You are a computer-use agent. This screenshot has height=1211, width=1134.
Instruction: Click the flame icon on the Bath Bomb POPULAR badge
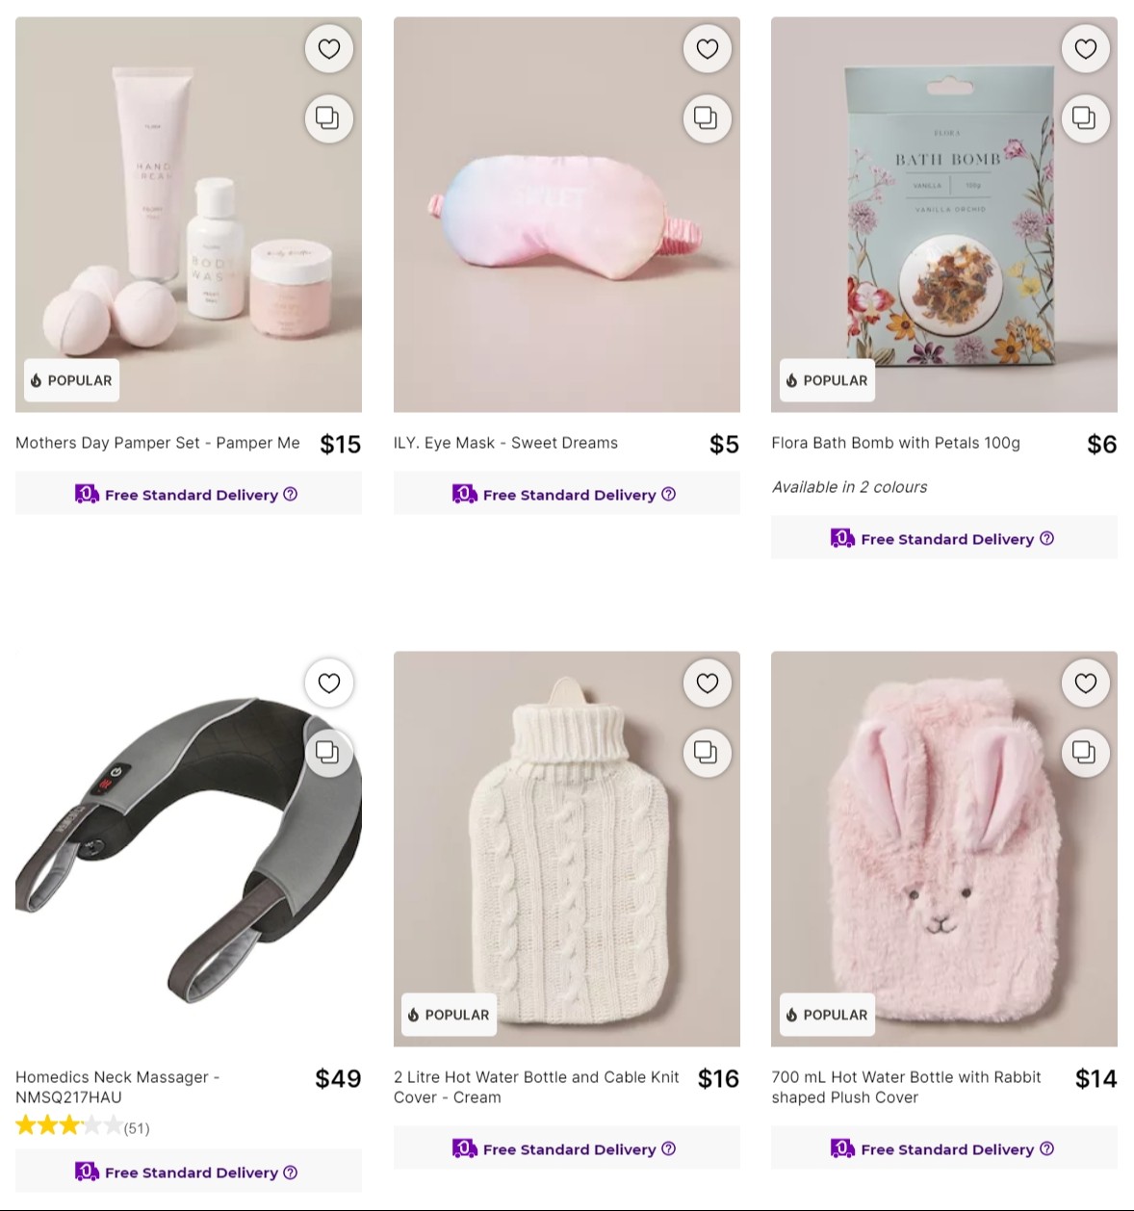click(791, 380)
